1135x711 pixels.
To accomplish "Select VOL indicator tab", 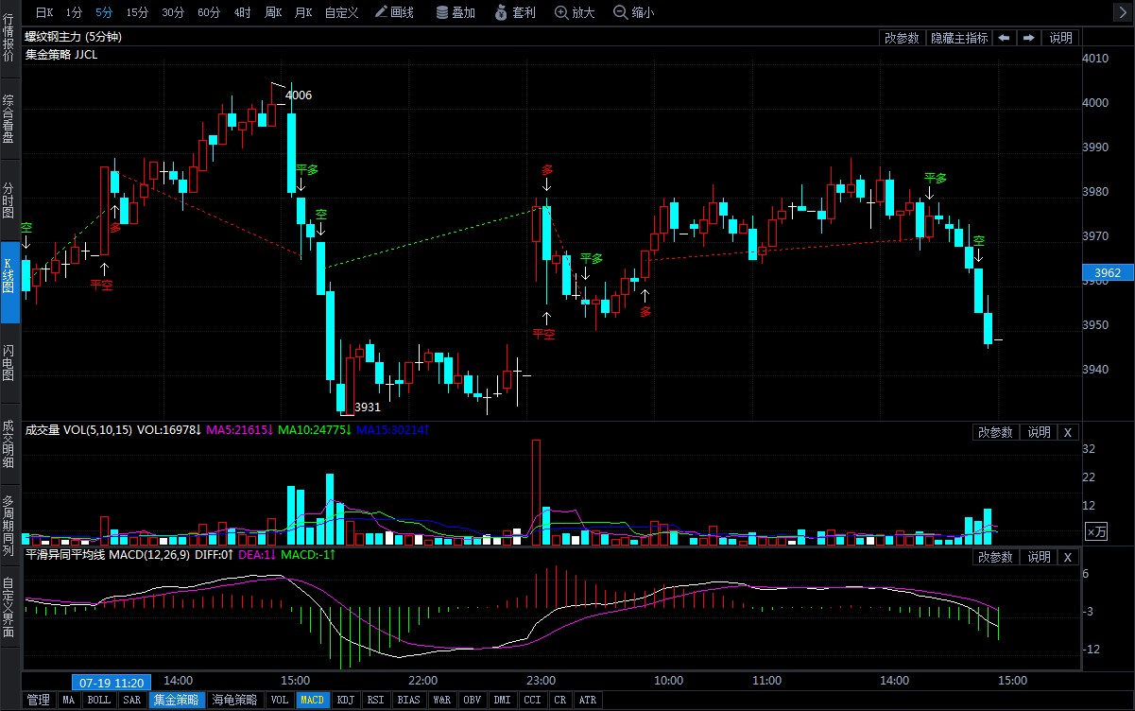I will pos(279,701).
